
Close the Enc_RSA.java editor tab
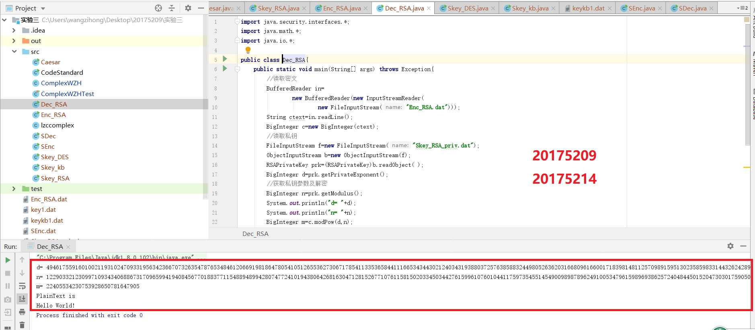pyautogui.click(x=365, y=8)
